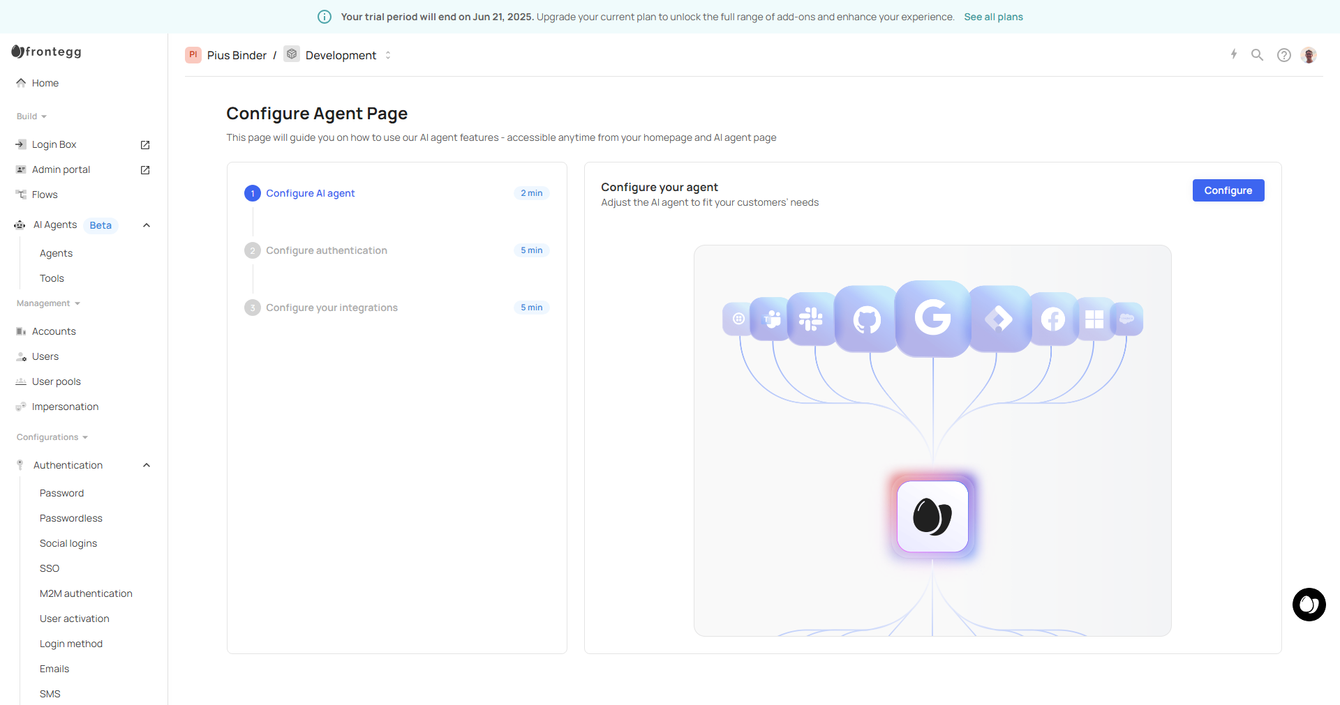Click the Microsoft integration icon
This screenshot has height=705, width=1340.
pyautogui.click(x=1094, y=319)
